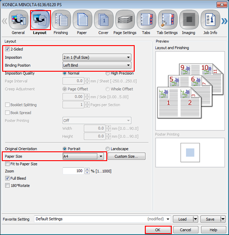The height and width of the screenshot is (235, 229).
Task: Increase the Zoom value stepper
Action: coord(87,170)
